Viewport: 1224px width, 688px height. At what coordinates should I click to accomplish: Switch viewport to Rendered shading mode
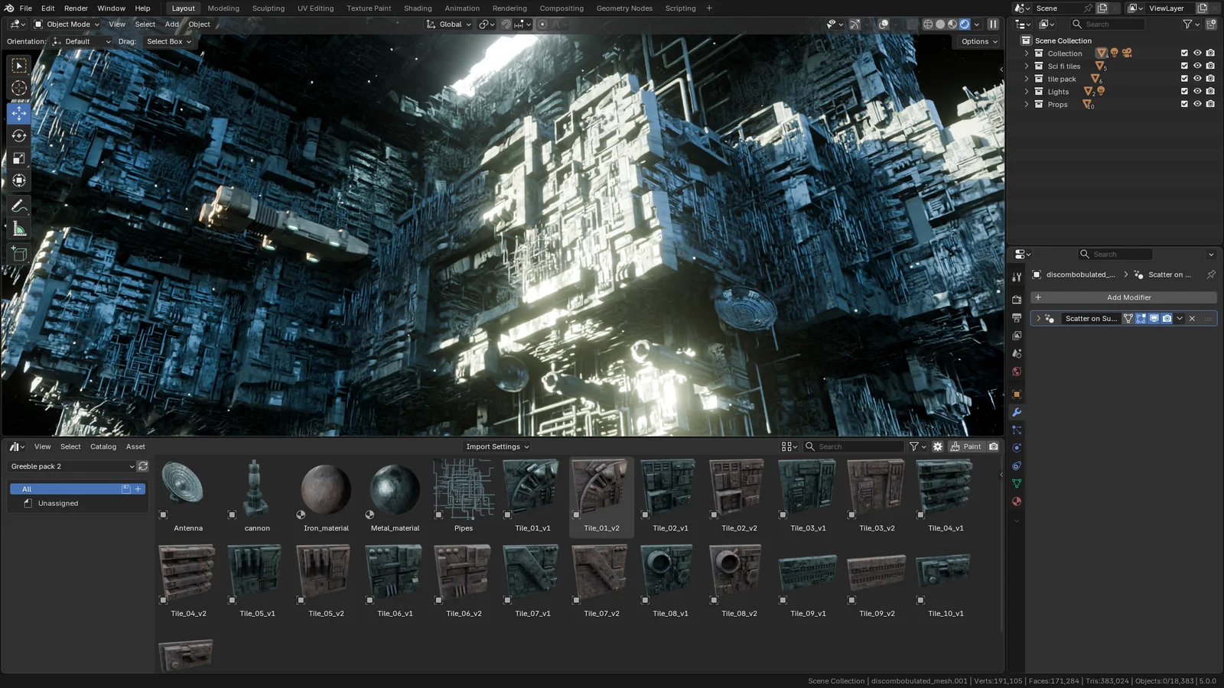click(963, 24)
